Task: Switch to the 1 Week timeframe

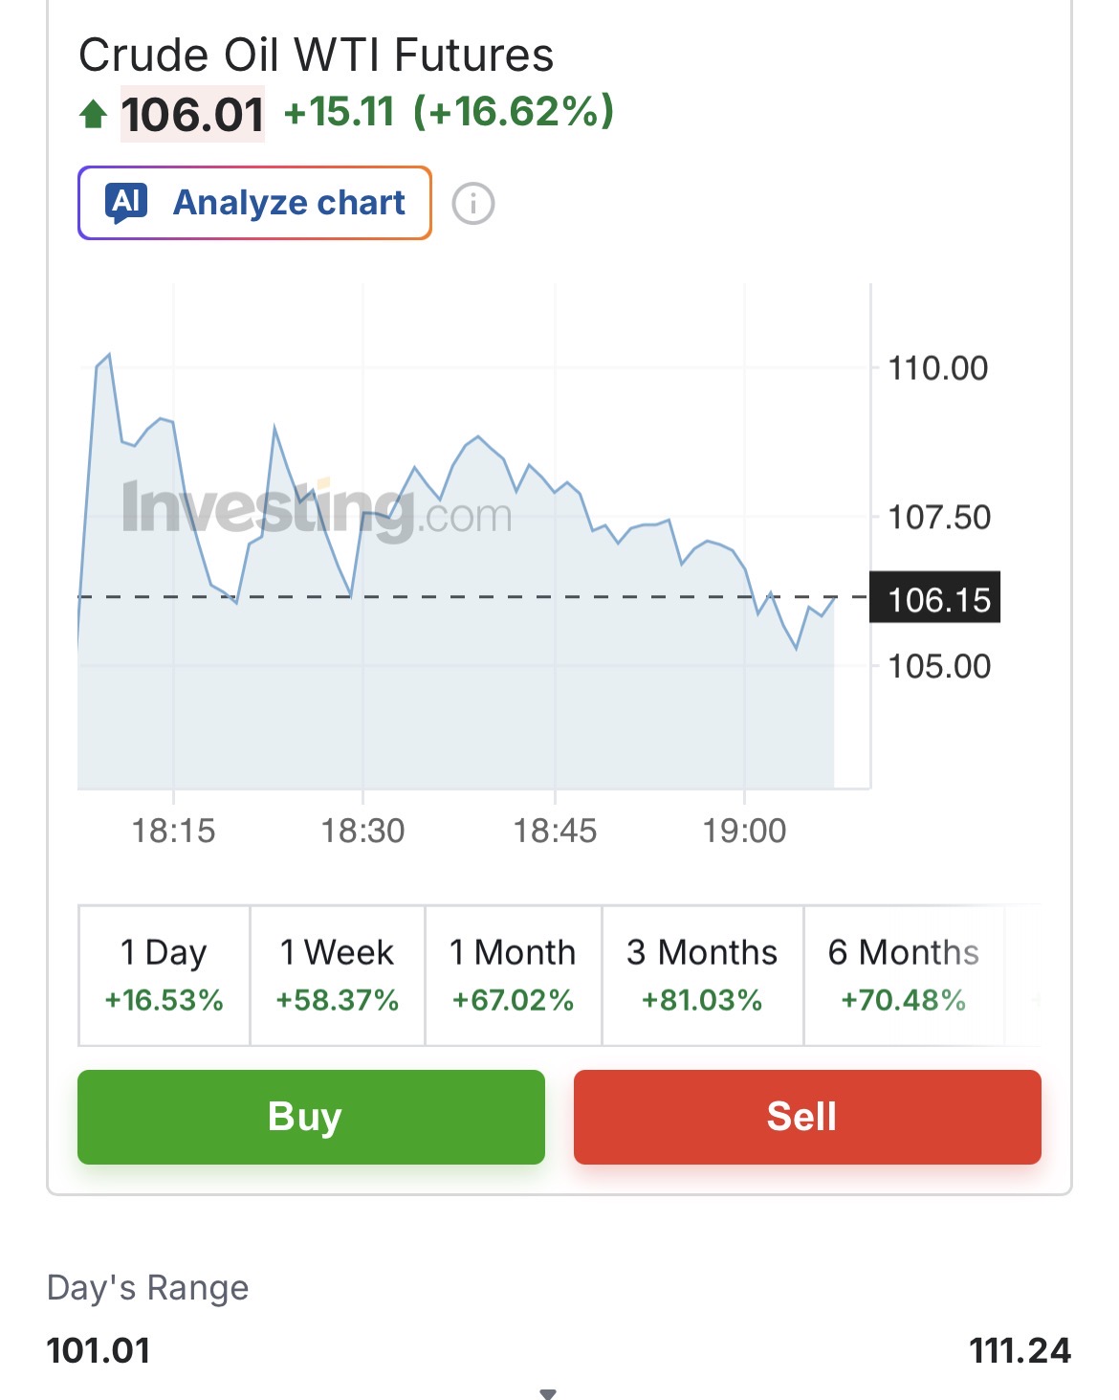Action: (337, 975)
